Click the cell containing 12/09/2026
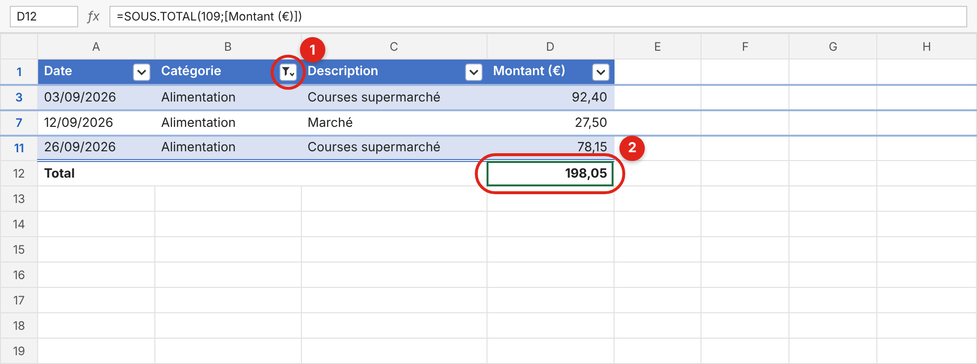 (96, 122)
